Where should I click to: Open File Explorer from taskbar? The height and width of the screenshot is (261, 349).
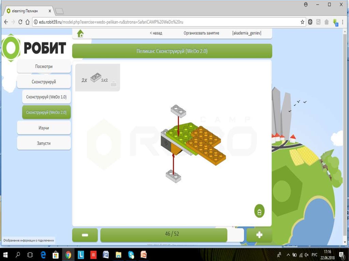point(118,255)
